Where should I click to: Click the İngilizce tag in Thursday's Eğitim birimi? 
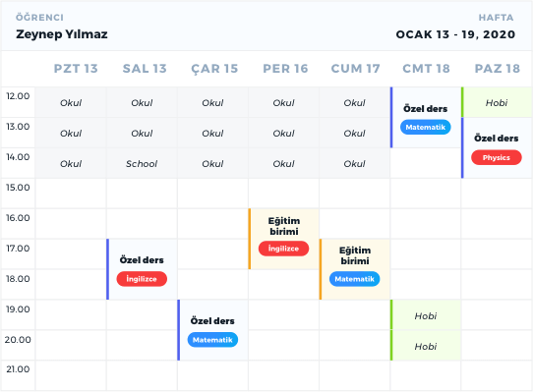(283, 249)
